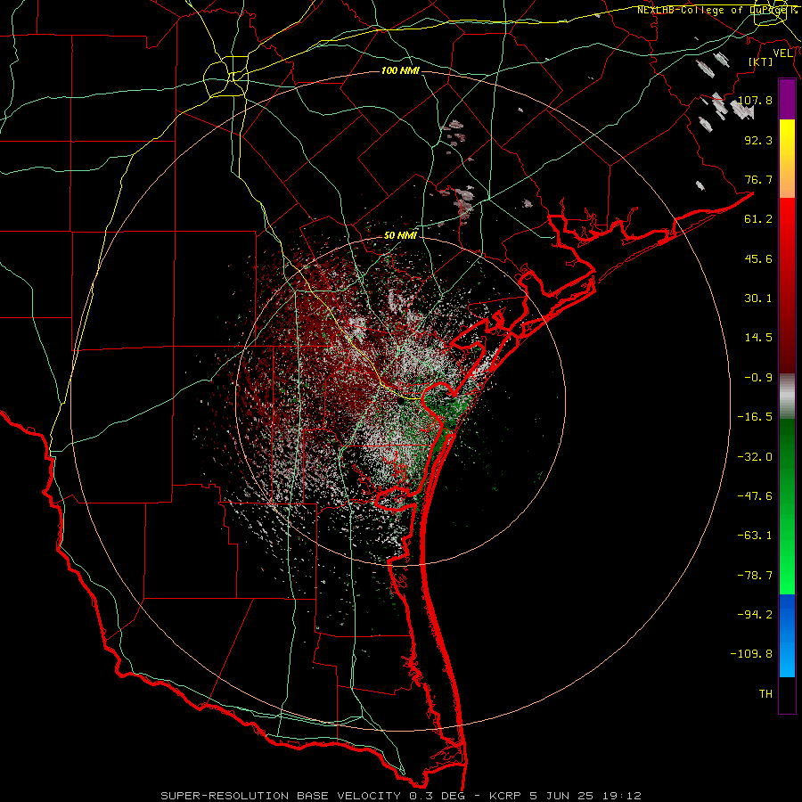
Task: Click the 92.3 velocity scale value
Action: 758,140
